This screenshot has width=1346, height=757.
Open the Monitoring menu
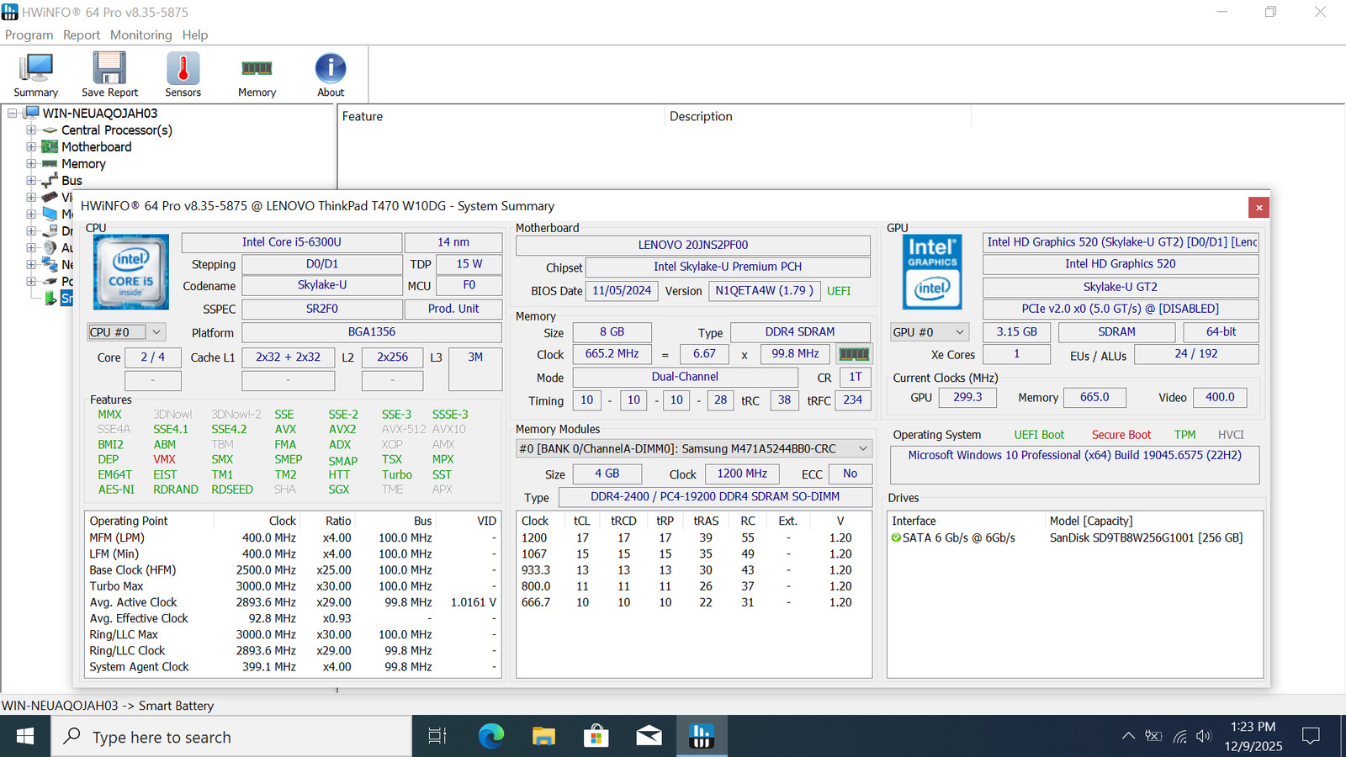(x=140, y=34)
